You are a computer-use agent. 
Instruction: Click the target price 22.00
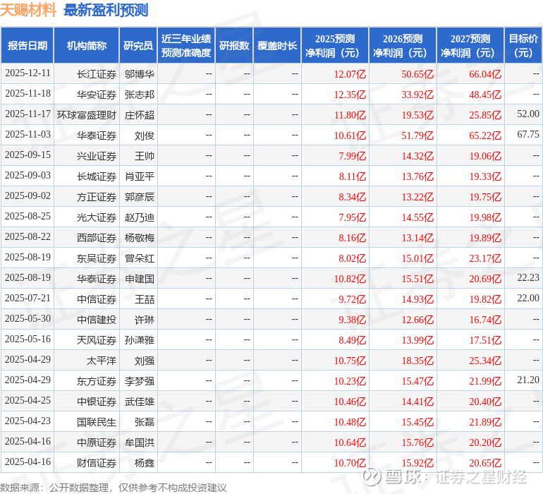[x=528, y=298]
